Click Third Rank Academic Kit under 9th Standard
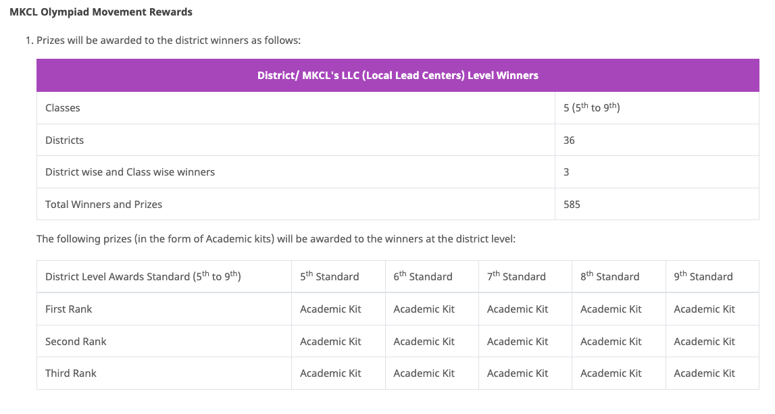 tap(704, 373)
